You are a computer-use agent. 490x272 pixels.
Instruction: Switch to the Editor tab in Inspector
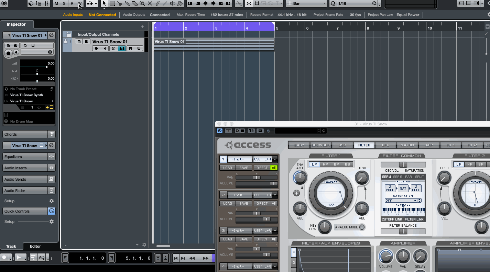[x=35, y=246]
